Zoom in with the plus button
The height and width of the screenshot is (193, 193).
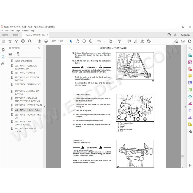(x=91, y=41)
